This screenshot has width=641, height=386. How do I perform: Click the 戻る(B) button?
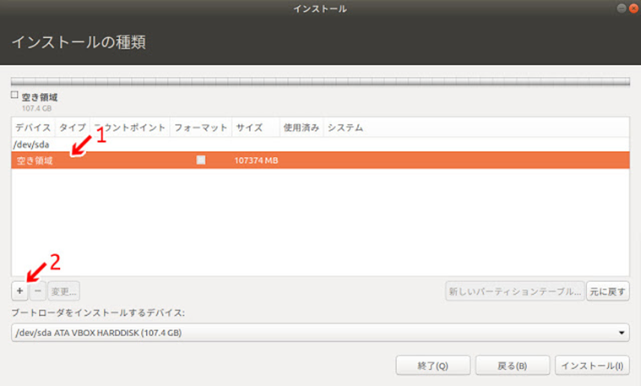click(513, 365)
